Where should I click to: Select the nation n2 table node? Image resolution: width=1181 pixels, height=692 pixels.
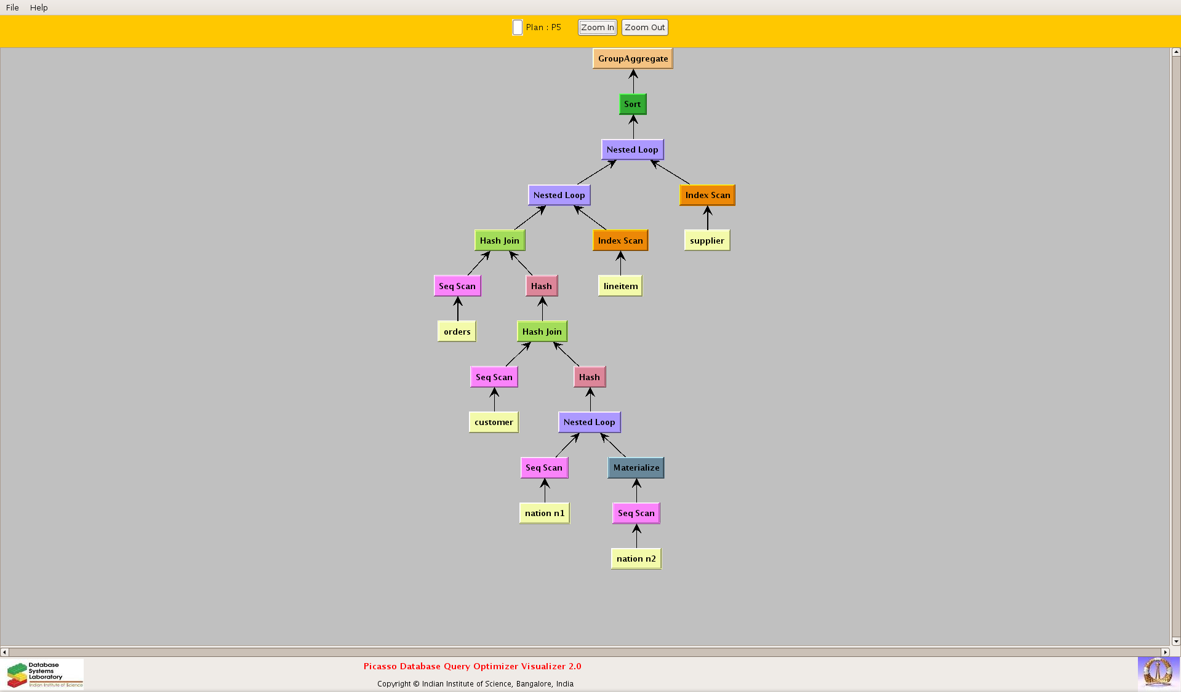[636, 559]
